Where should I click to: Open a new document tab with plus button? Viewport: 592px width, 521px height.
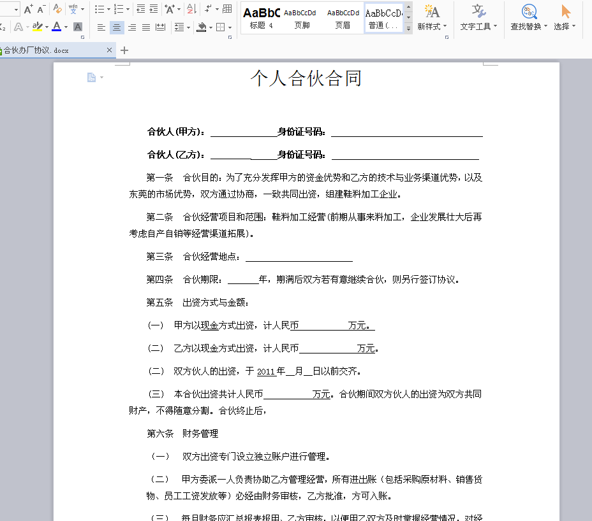click(x=124, y=50)
